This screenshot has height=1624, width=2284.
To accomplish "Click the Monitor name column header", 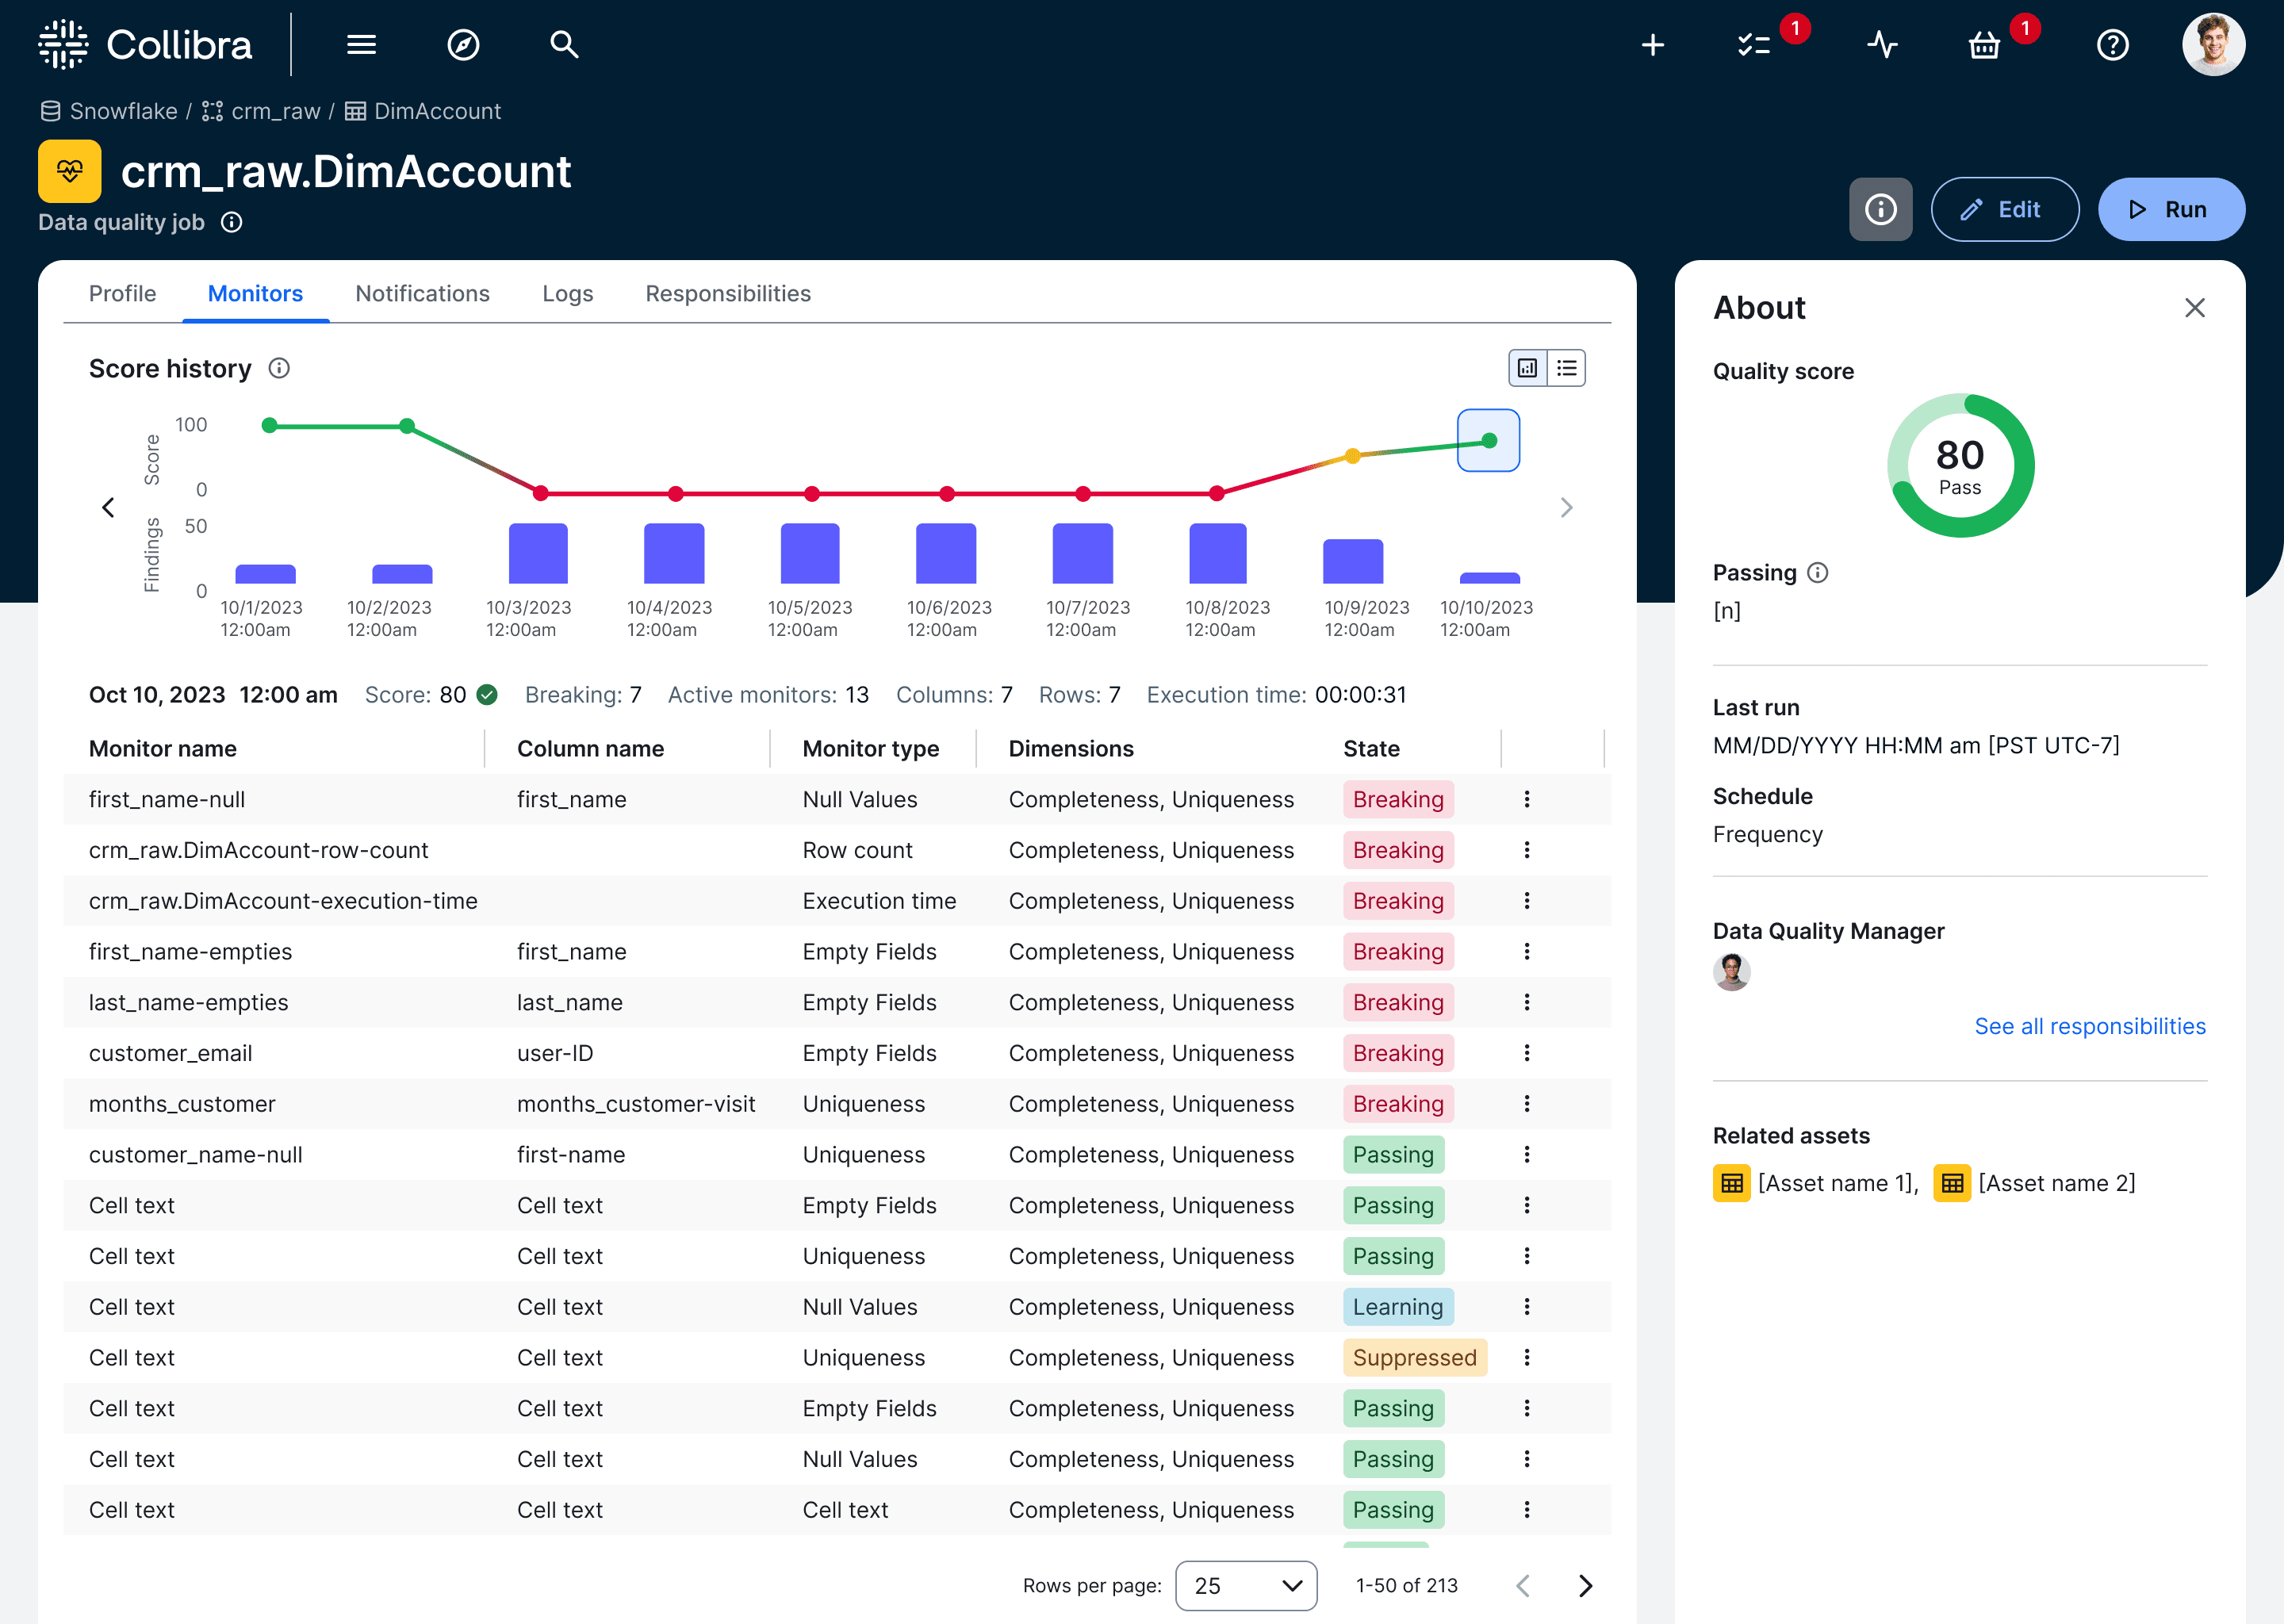I will 163,749.
